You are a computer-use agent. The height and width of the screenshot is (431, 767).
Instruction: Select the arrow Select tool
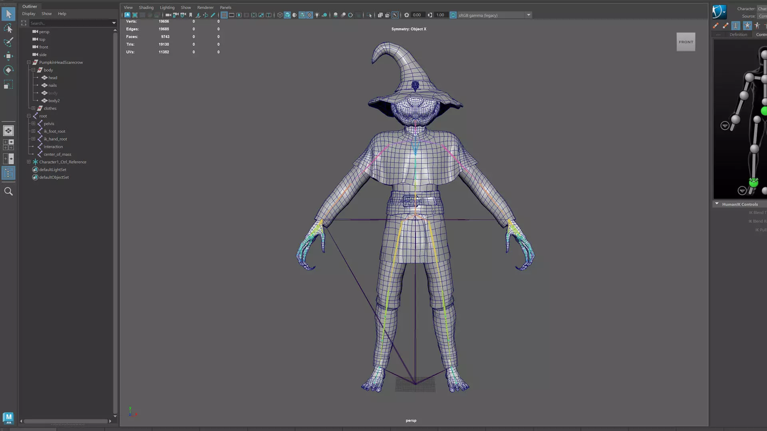click(x=8, y=14)
